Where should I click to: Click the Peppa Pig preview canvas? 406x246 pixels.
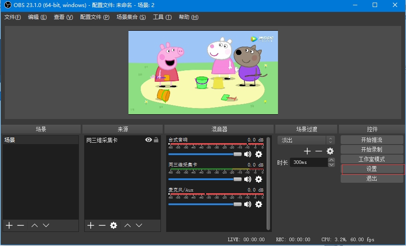tap(203, 72)
